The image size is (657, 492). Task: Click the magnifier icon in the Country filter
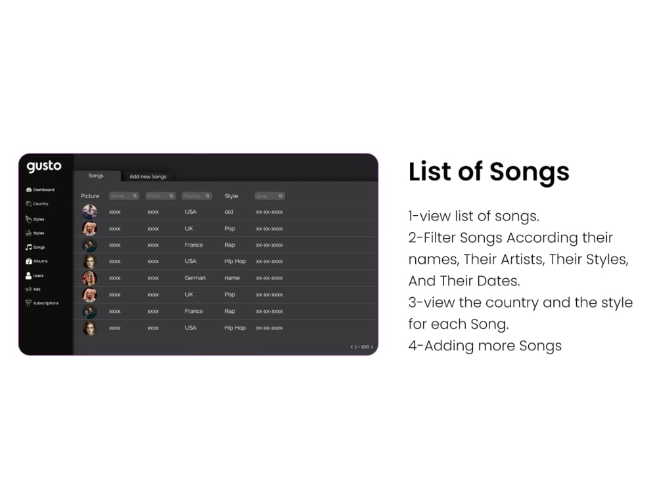coord(208,195)
